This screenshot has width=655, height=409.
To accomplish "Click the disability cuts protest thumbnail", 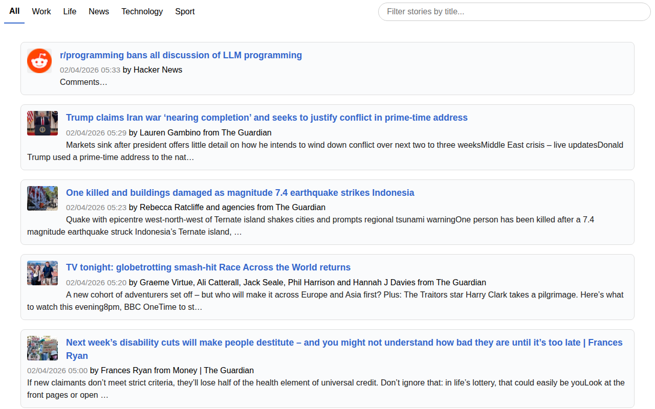I will click(42, 348).
